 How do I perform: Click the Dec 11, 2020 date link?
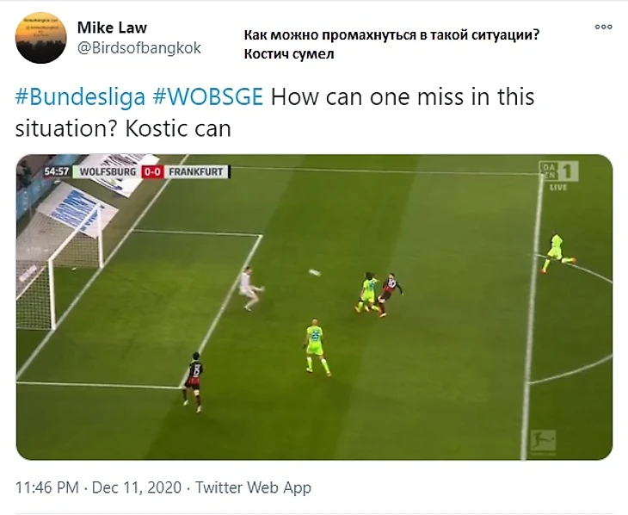coord(137,487)
